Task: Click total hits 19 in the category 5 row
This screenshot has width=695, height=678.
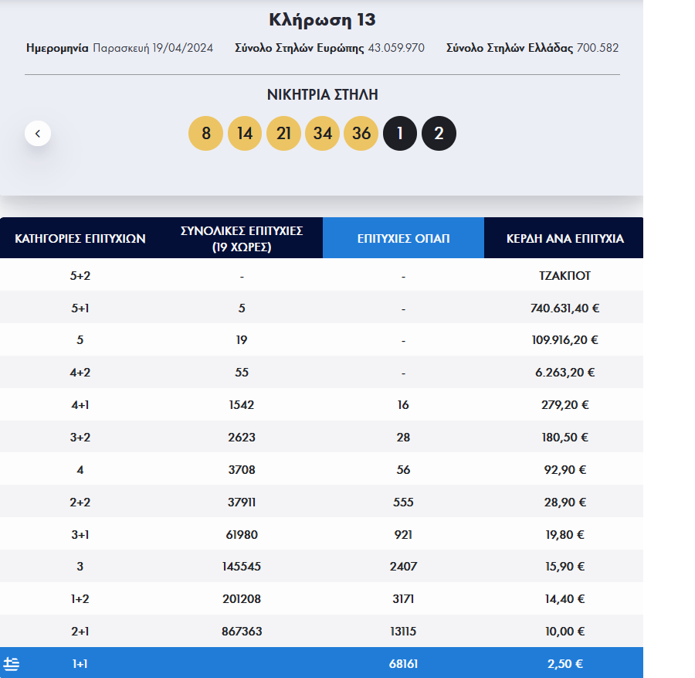Action: (242, 340)
